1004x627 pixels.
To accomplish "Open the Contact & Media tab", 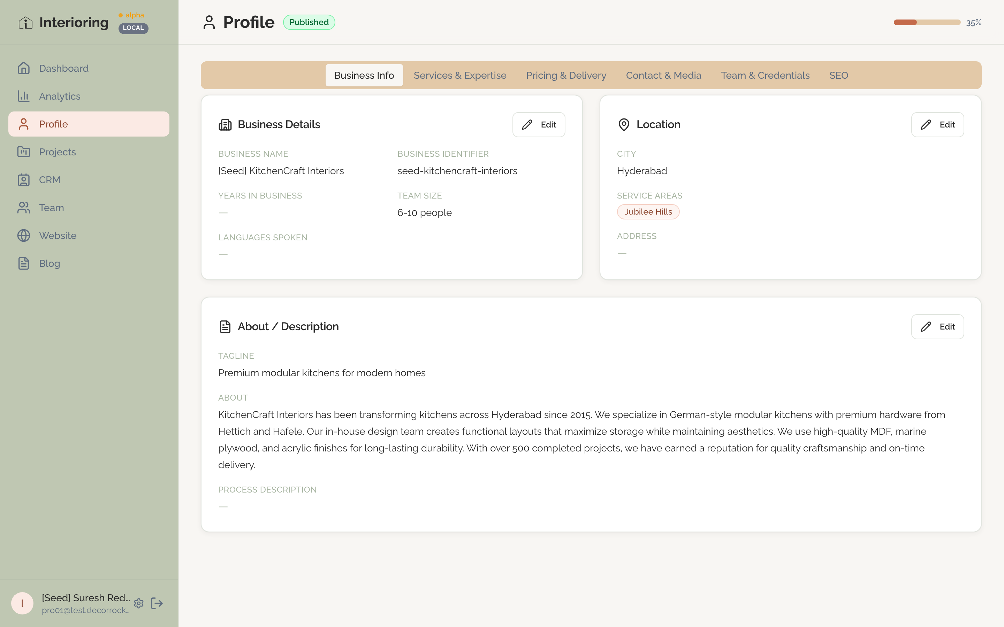I will (663, 75).
